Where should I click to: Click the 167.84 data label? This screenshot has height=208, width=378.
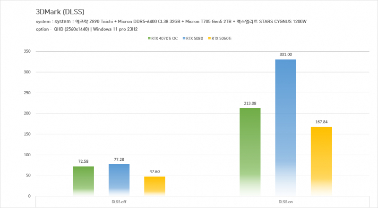(321, 122)
